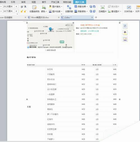Switch to the 开发工具 ribbon tab
The image size is (140, 142).
(55, 2)
